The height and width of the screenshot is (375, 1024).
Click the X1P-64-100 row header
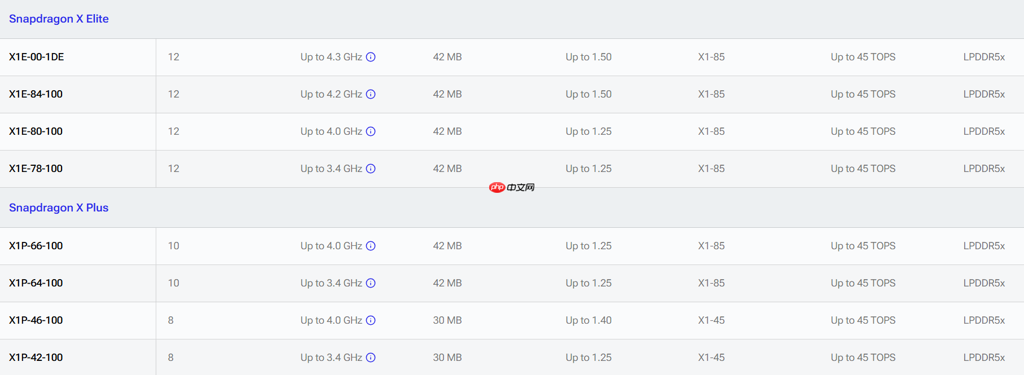[x=36, y=283]
